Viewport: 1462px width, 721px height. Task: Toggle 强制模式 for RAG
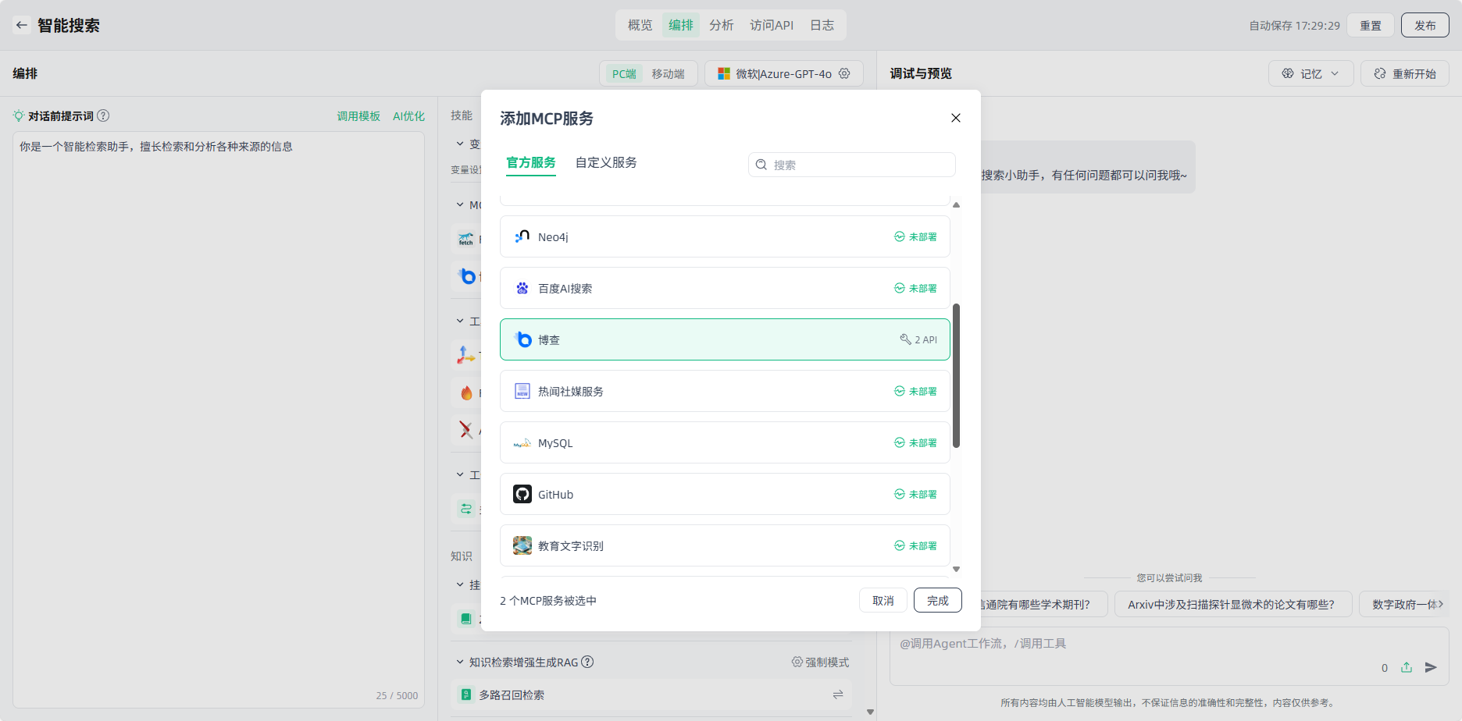click(x=820, y=662)
